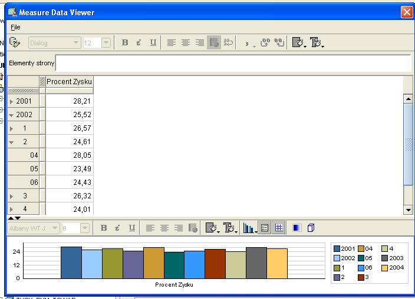Select cell value 23,49
The width and height of the screenshot is (415, 299).
click(70, 169)
